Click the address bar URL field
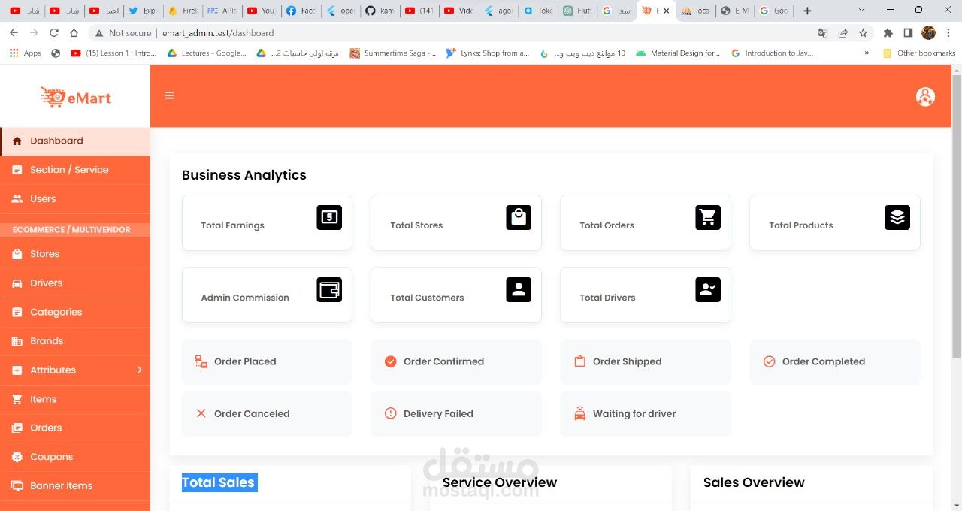The height and width of the screenshot is (511, 962). tap(451, 33)
